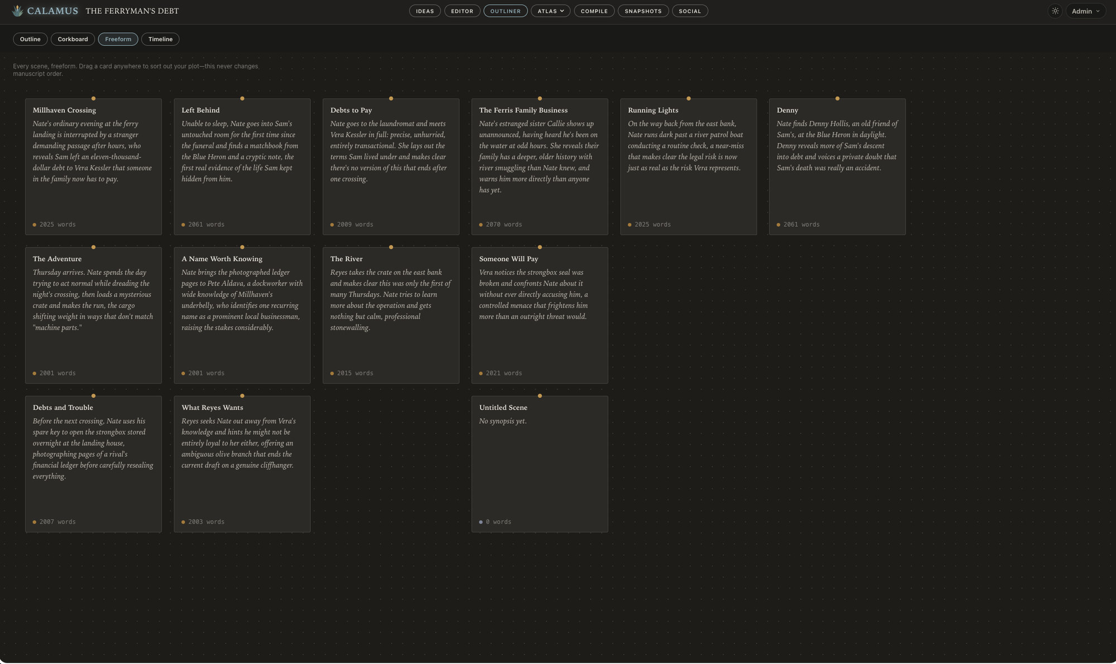
Task: Select the Denny scene card
Action: (837, 167)
